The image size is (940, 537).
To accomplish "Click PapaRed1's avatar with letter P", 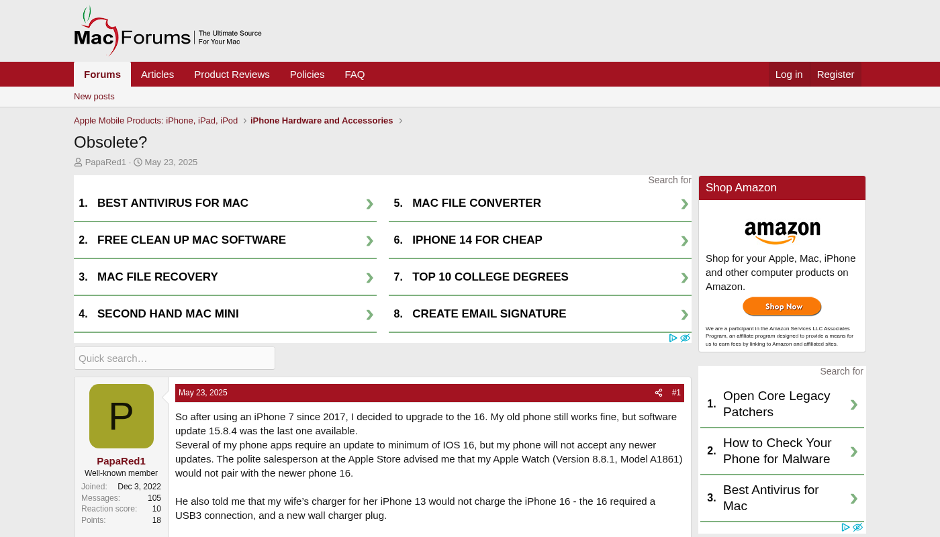I will pyautogui.click(x=122, y=416).
